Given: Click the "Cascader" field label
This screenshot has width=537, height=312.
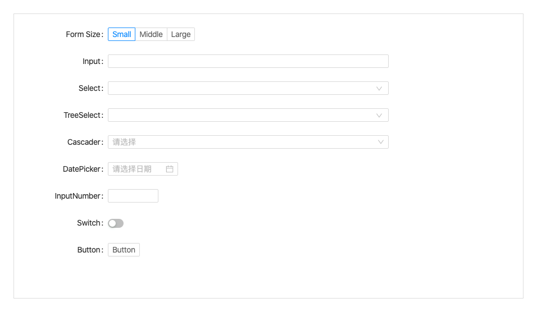Looking at the screenshot, I should coord(84,142).
